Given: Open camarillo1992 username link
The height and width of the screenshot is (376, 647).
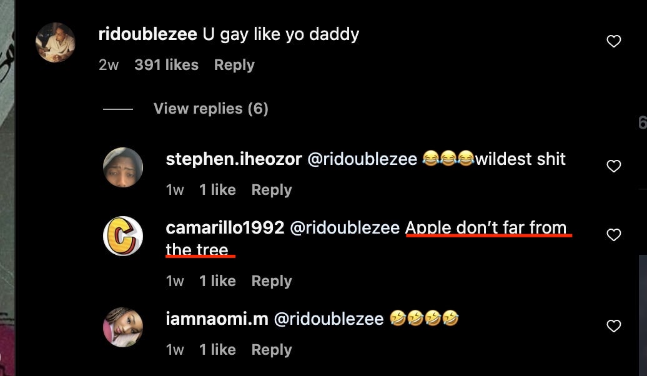Looking at the screenshot, I should pos(225,227).
